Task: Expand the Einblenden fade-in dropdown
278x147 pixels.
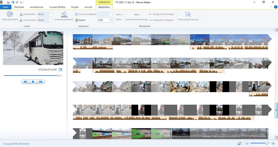Action: click(x=50, y=14)
